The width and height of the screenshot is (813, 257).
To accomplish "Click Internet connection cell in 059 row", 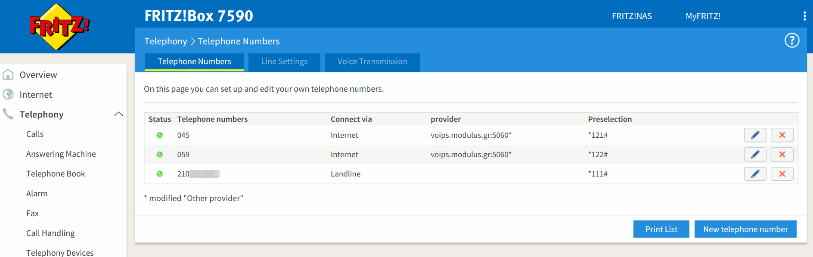I will (x=344, y=155).
